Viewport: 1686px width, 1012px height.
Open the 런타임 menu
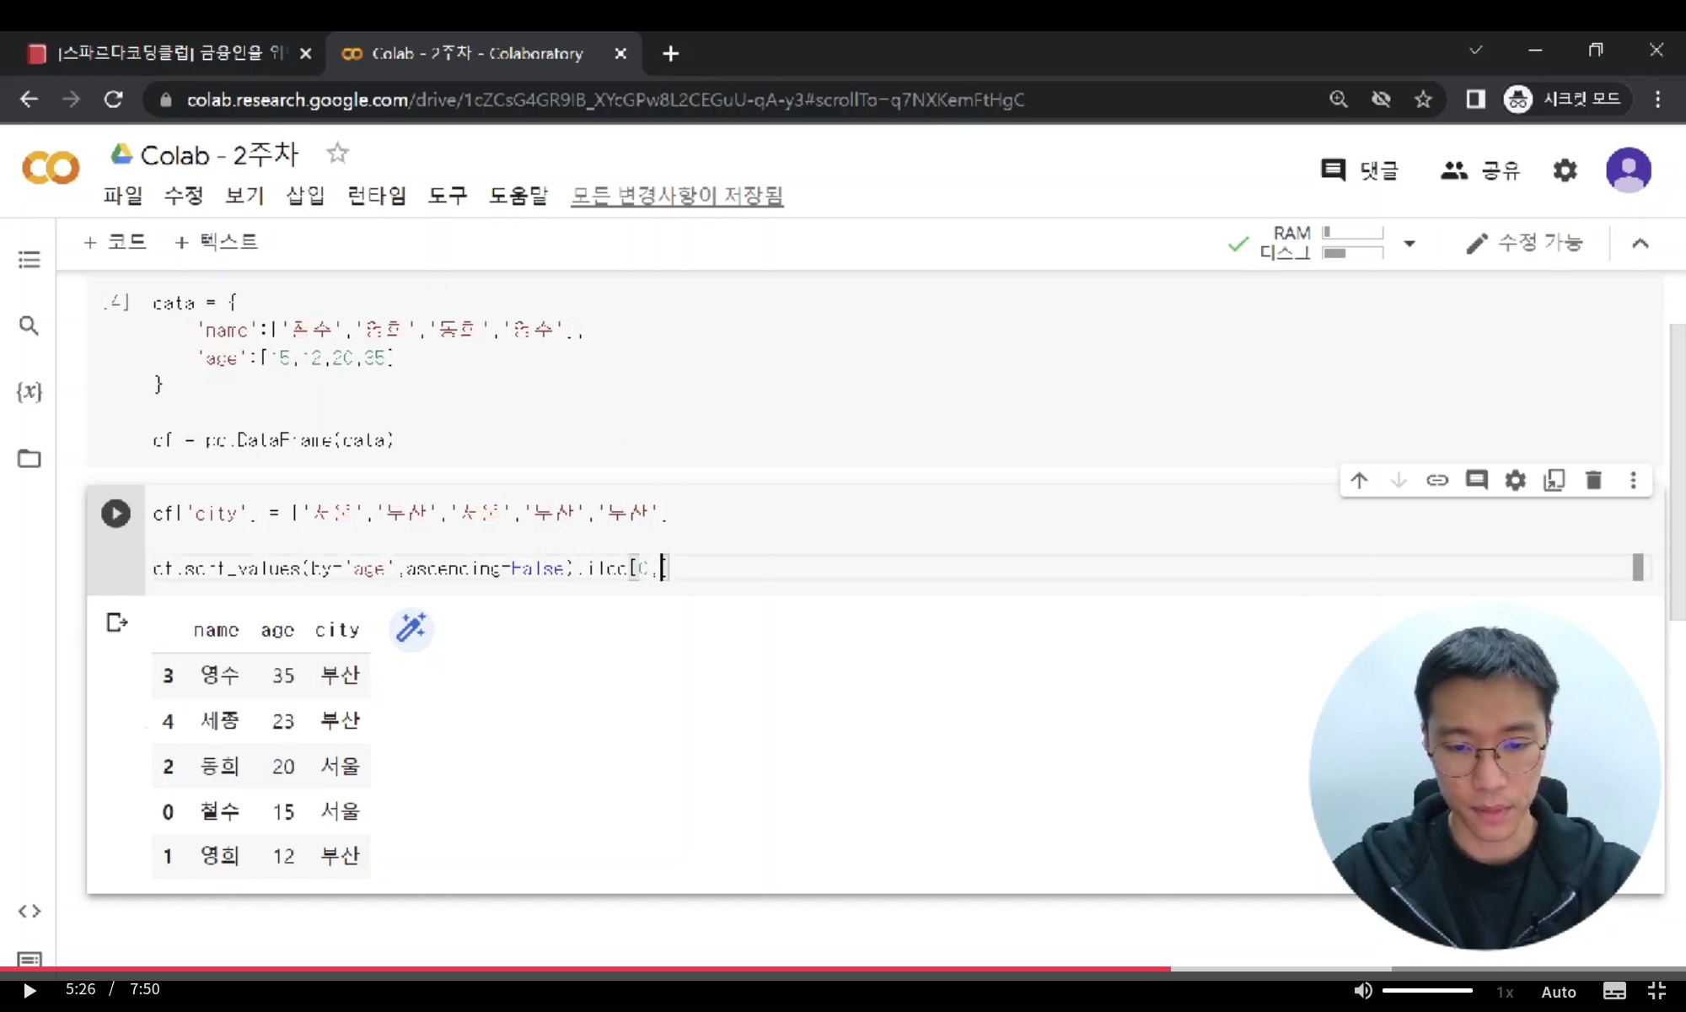377,196
